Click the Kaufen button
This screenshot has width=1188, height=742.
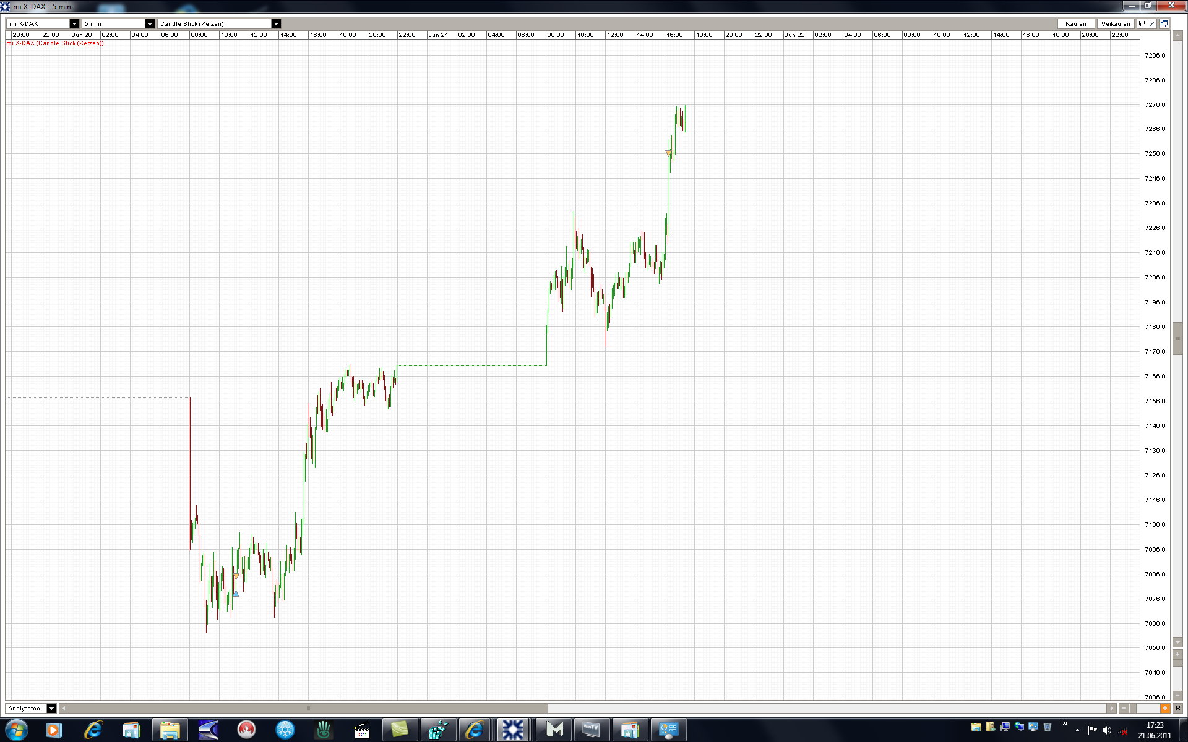1075,23
